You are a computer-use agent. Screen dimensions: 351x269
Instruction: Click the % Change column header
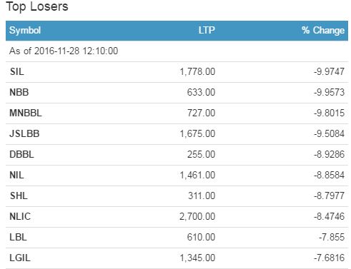323,31
